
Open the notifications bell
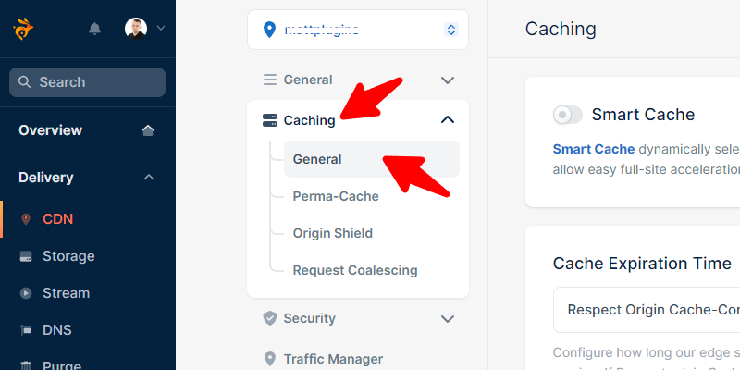pyautogui.click(x=95, y=29)
